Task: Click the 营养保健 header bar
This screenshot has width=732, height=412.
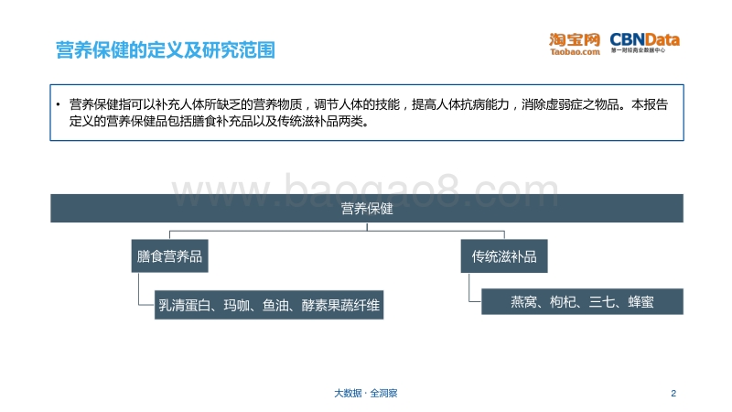Action: click(x=367, y=209)
